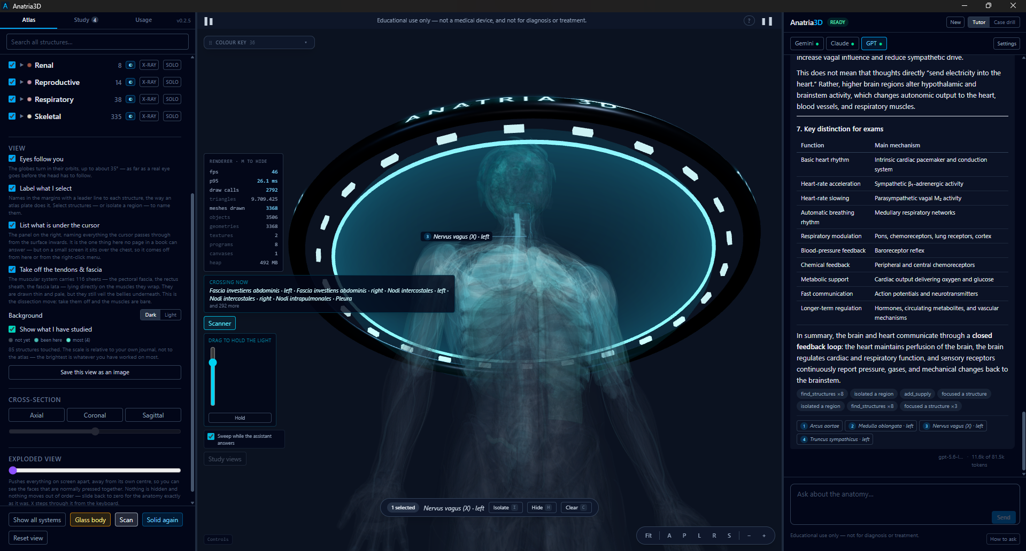The height and width of the screenshot is (551, 1026).
Task: Click Save this view as an image
Action: [x=95, y=372]
